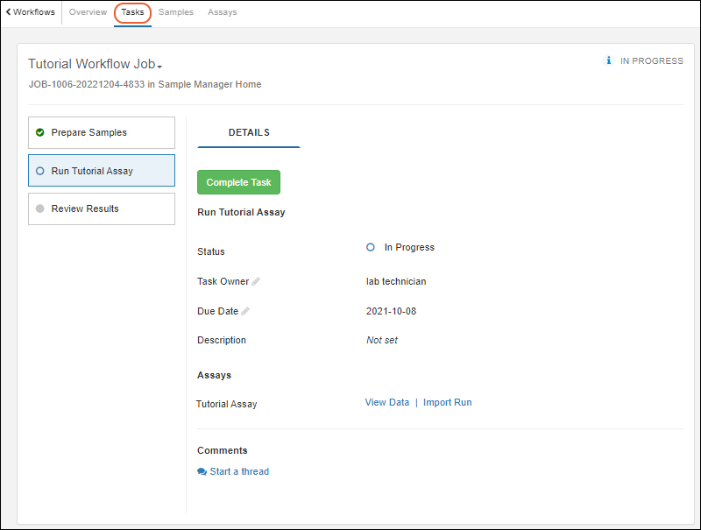Click the blue circle icon on Run Tutorial Assay
Viewport: 701px width, 530px height.
pos(40,171)
